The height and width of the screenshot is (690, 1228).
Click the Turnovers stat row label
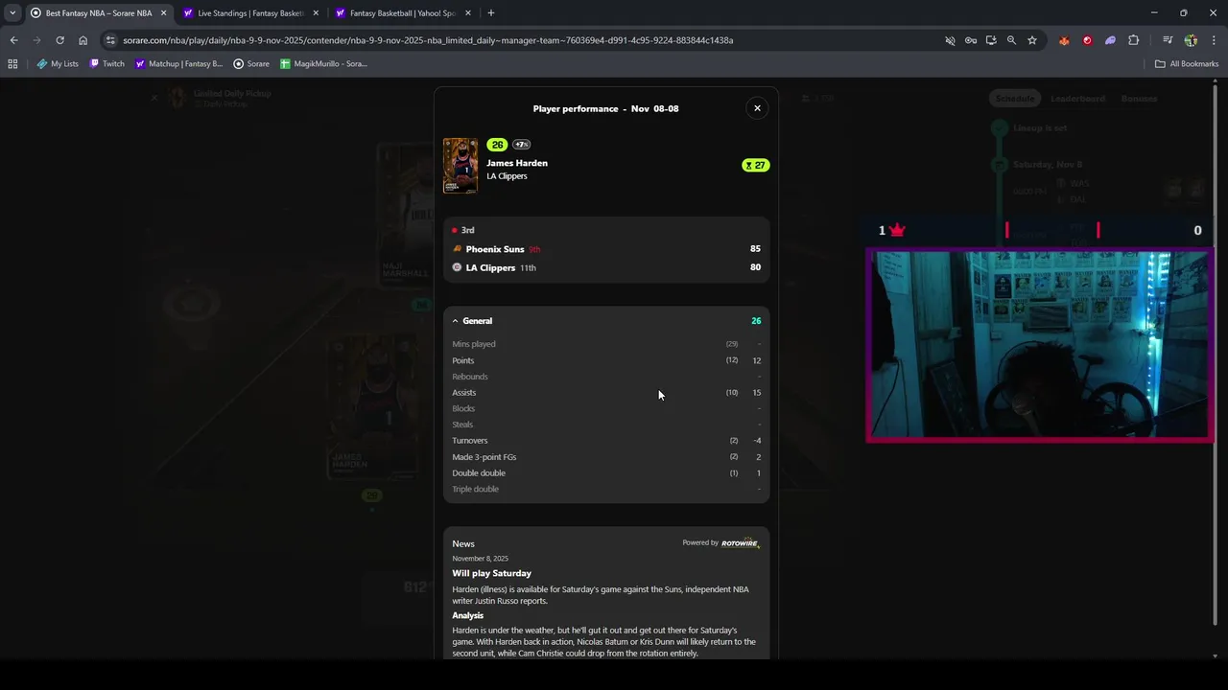470,441
